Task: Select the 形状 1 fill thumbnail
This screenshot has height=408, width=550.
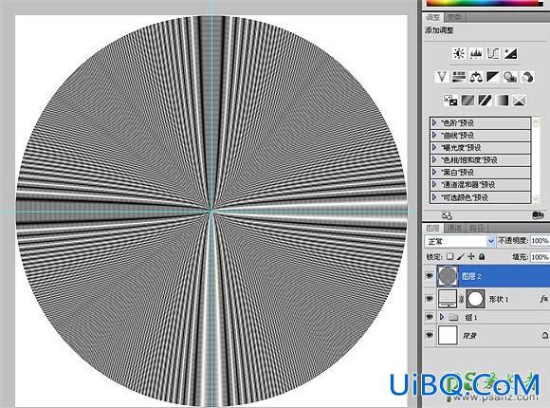Action: [448, 299]
